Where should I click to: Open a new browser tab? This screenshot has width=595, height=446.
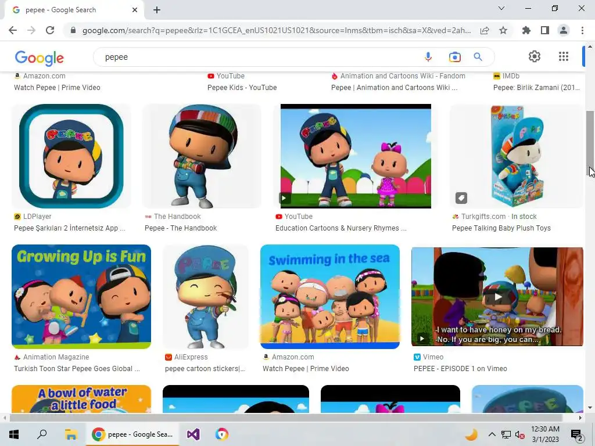(157, 10)
